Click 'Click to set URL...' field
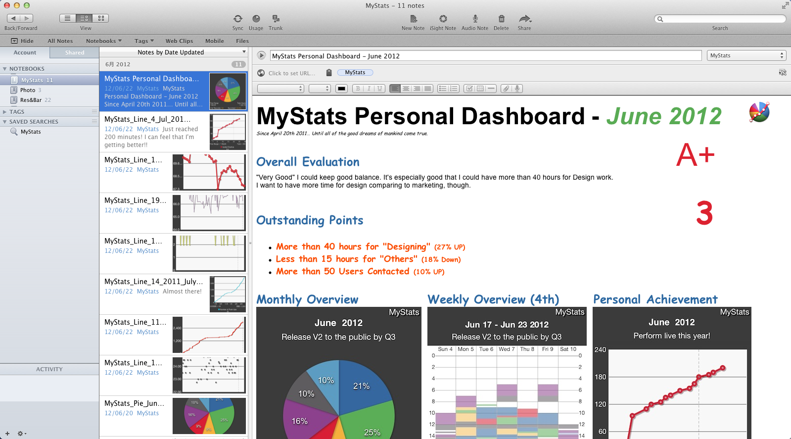Viewport: 791px width, 439px height. point(292,73)
